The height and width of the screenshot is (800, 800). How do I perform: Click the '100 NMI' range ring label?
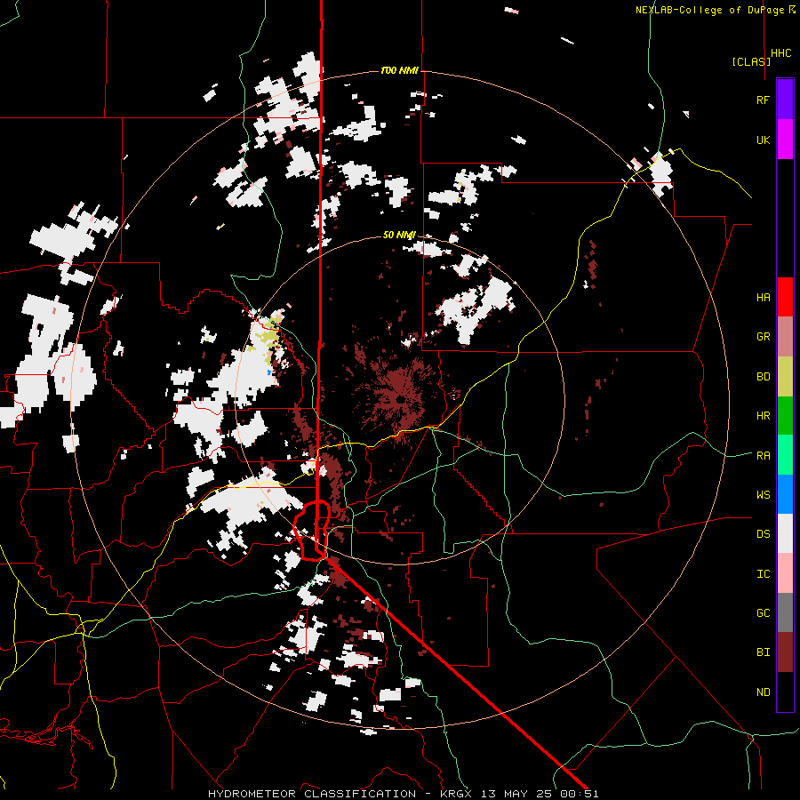[399, 70]
